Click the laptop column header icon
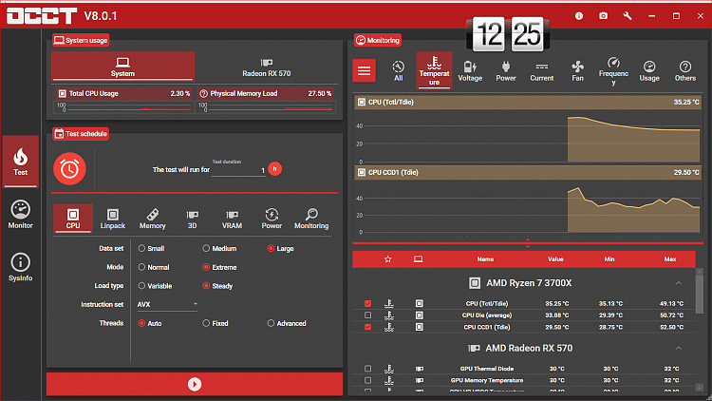The width and height of the screenshot is (712, 401). click(419, 259)
